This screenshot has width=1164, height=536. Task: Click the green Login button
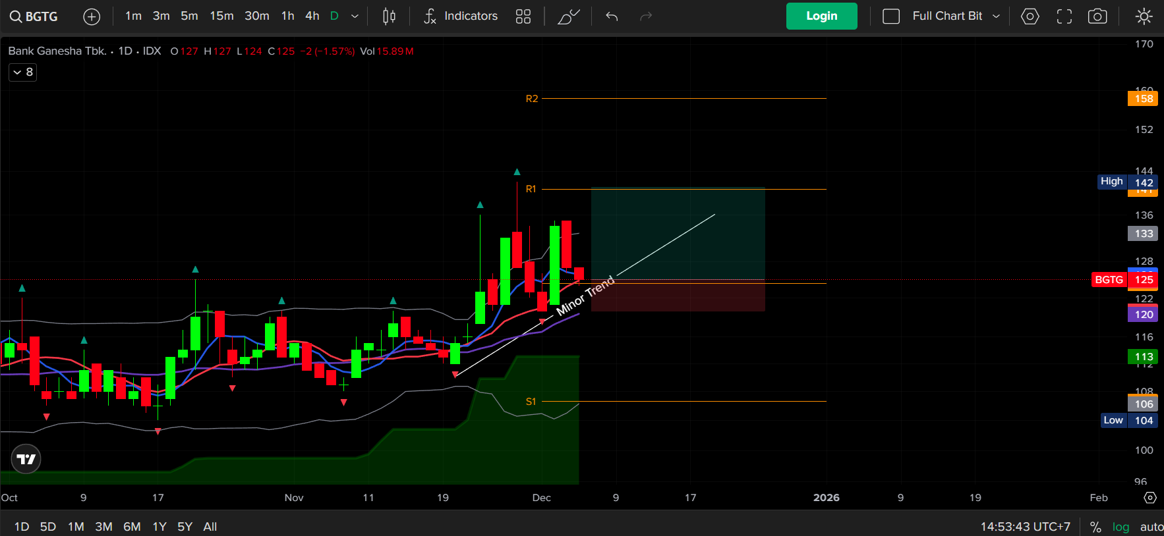[x=821, y=16]
